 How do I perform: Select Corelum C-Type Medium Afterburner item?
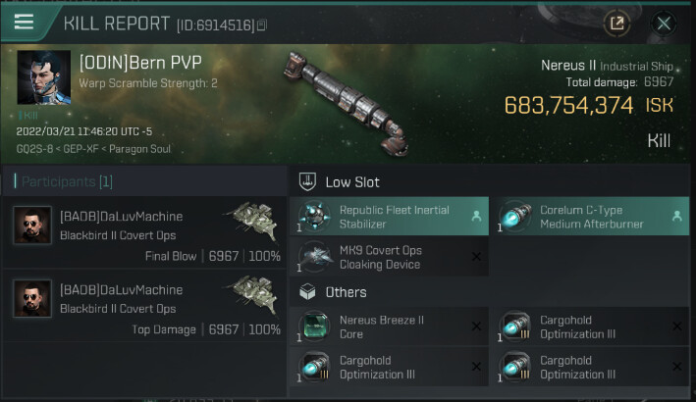(590, 217)
